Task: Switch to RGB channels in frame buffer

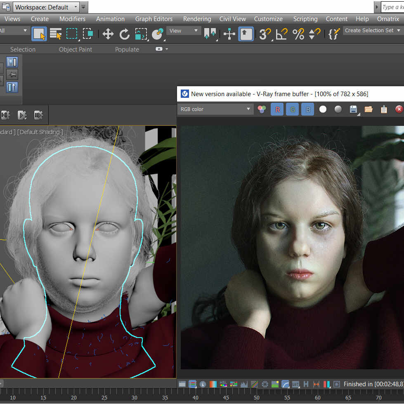Action: pos(262,109)
